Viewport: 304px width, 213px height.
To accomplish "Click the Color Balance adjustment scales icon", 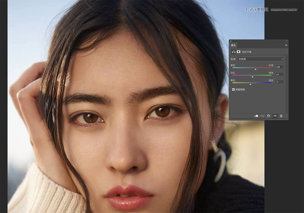I will point(233,52).
